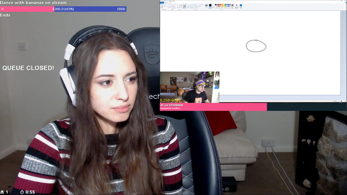Click the 0:55 timer at bottom left
This screenshot has width=347, height=195.
pyautogui.click(x=28, y=192)
